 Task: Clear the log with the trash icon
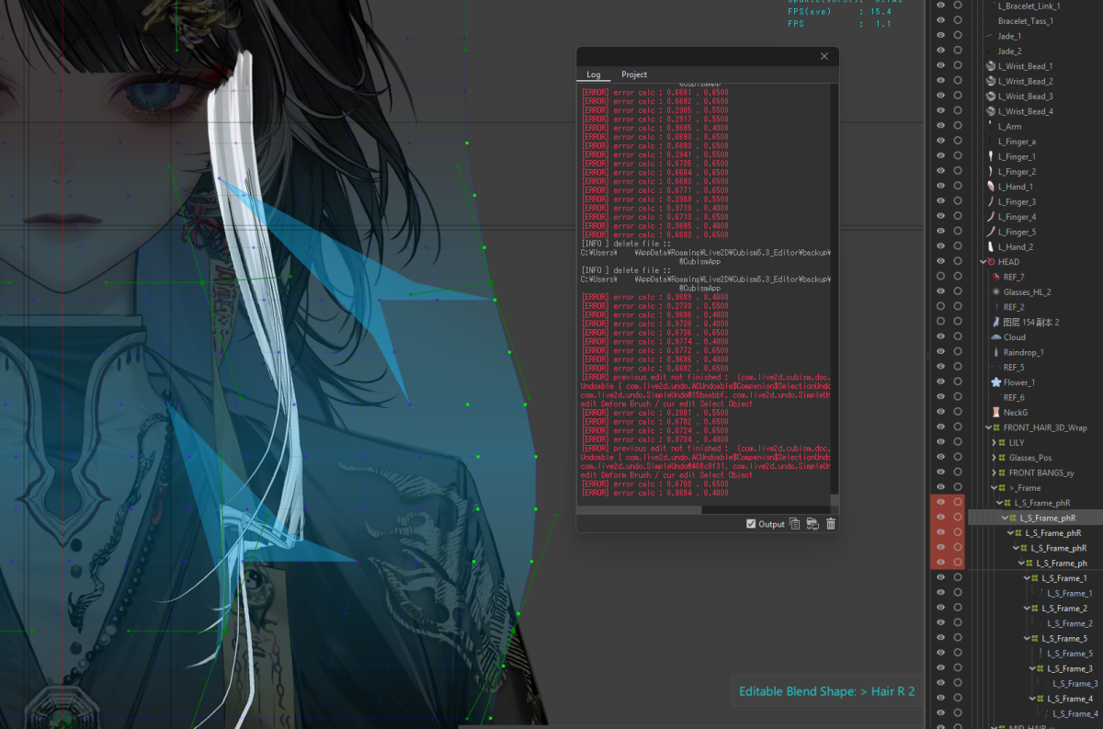831,524
